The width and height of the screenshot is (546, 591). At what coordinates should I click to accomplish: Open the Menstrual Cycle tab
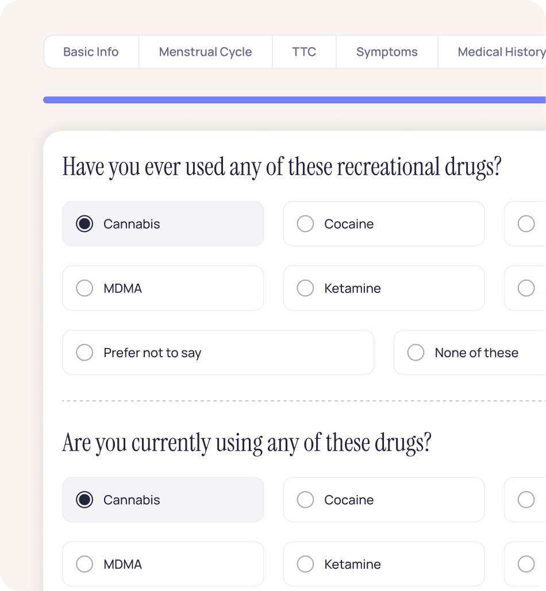pyautogui.click(x=205, y=52)
